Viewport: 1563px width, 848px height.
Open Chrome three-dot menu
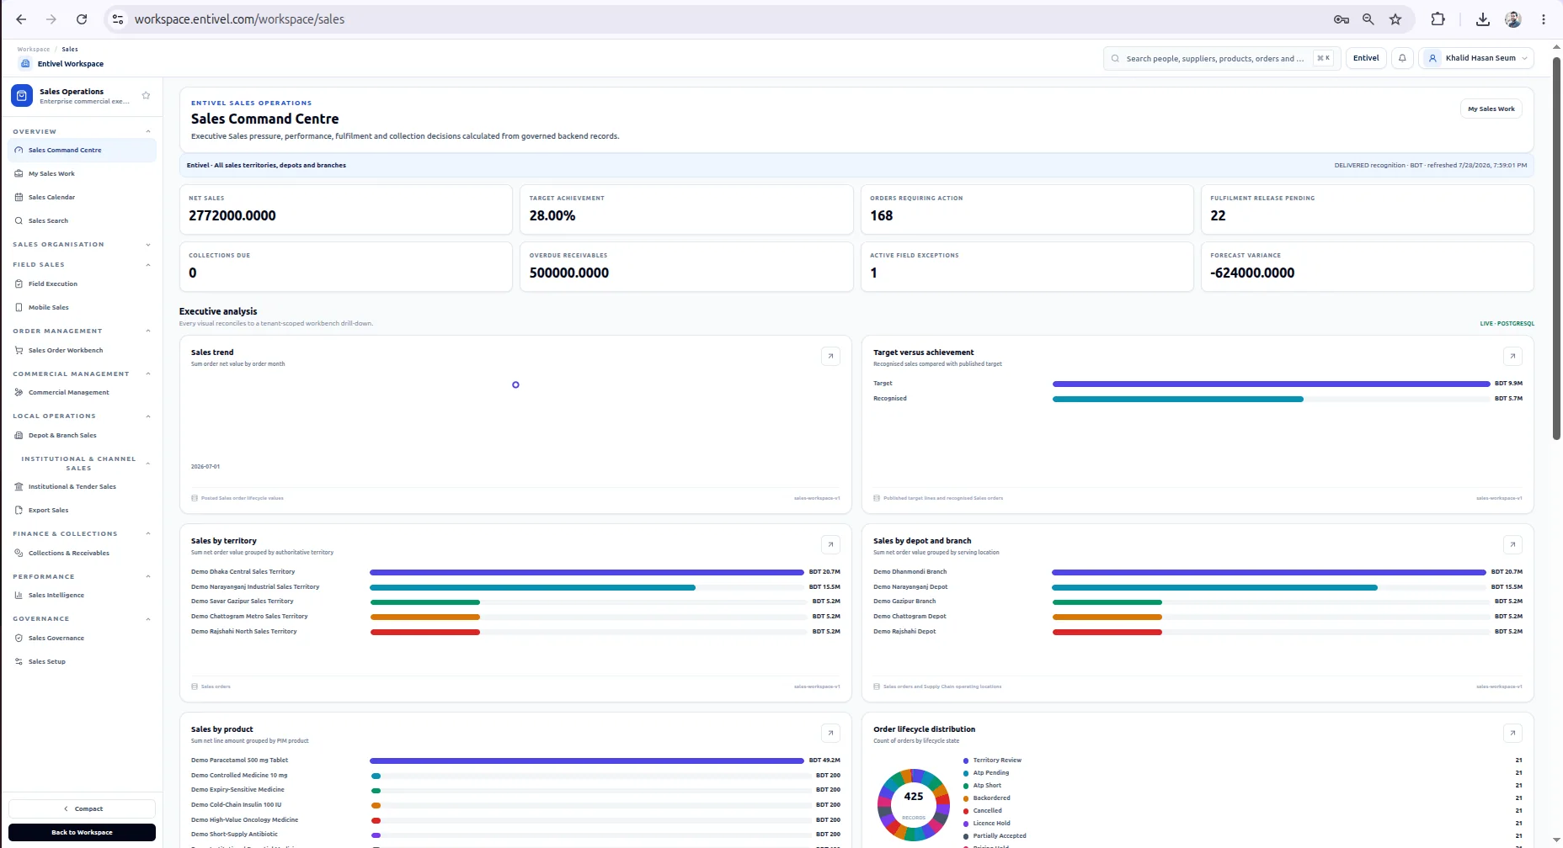click(1544, 19)
